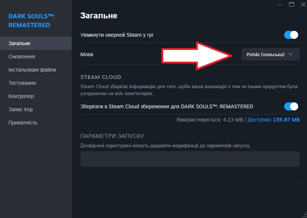
Task: Click the Загальне page heading
Action: pyautogui.click(x=99, y=16)
